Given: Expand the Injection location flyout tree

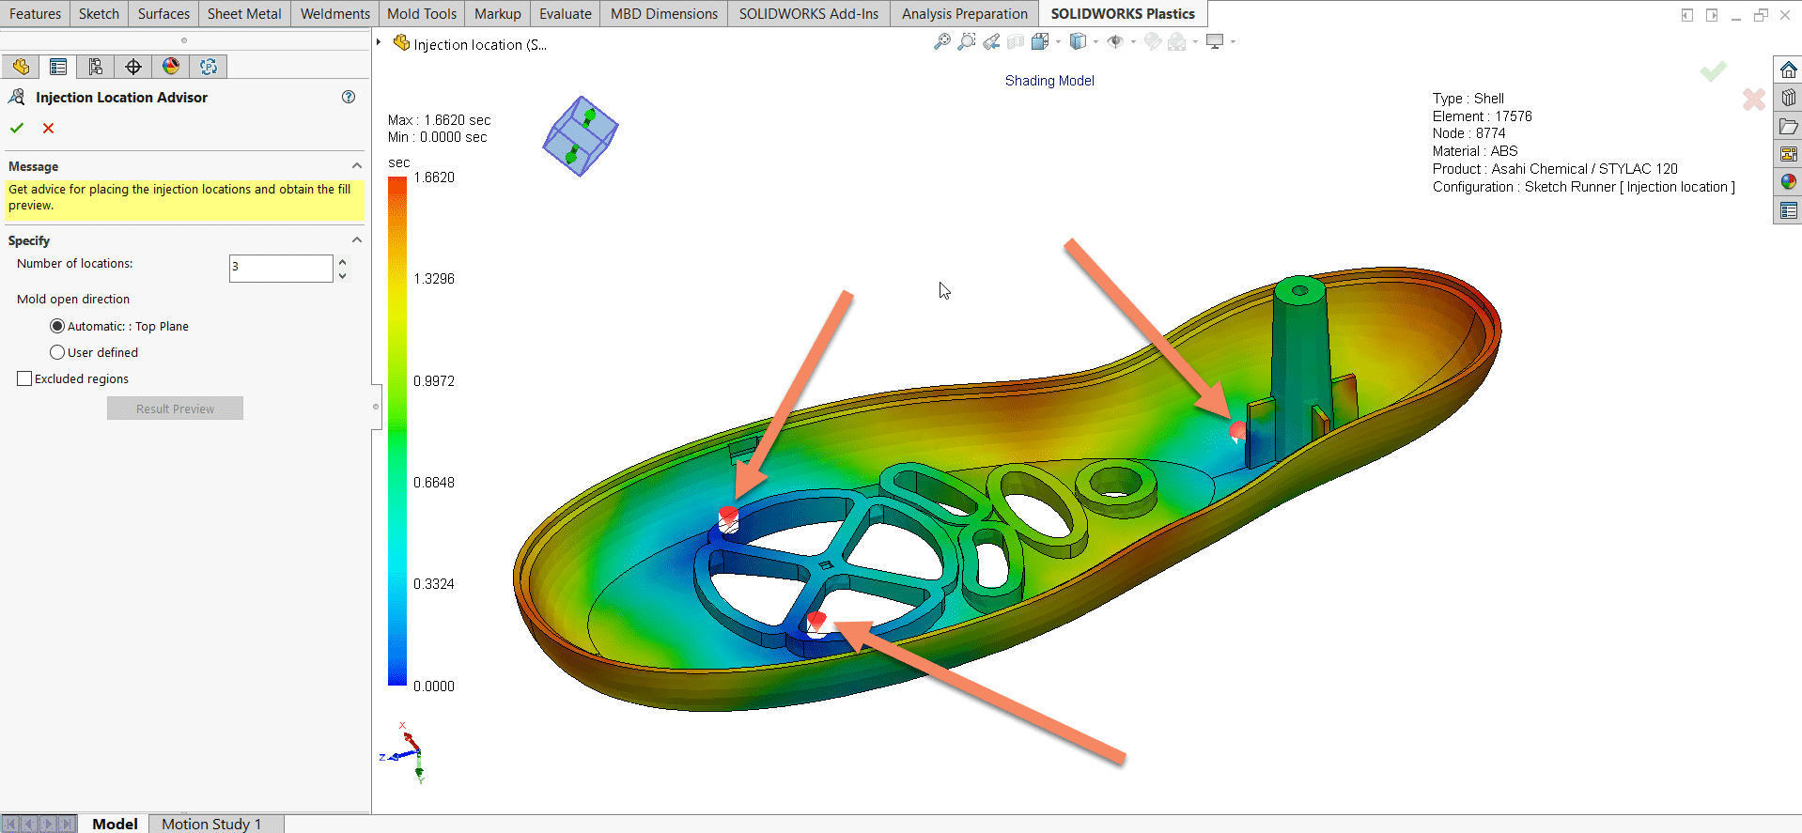Looking at the screenshot, I should [379, 42].
